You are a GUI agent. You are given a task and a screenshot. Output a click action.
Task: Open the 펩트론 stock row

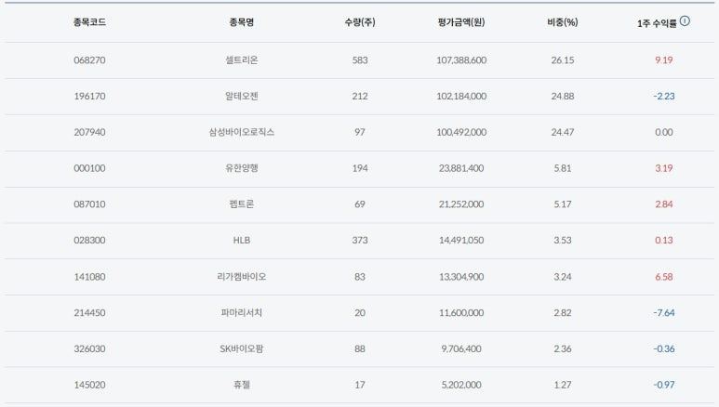pos(359,203)
